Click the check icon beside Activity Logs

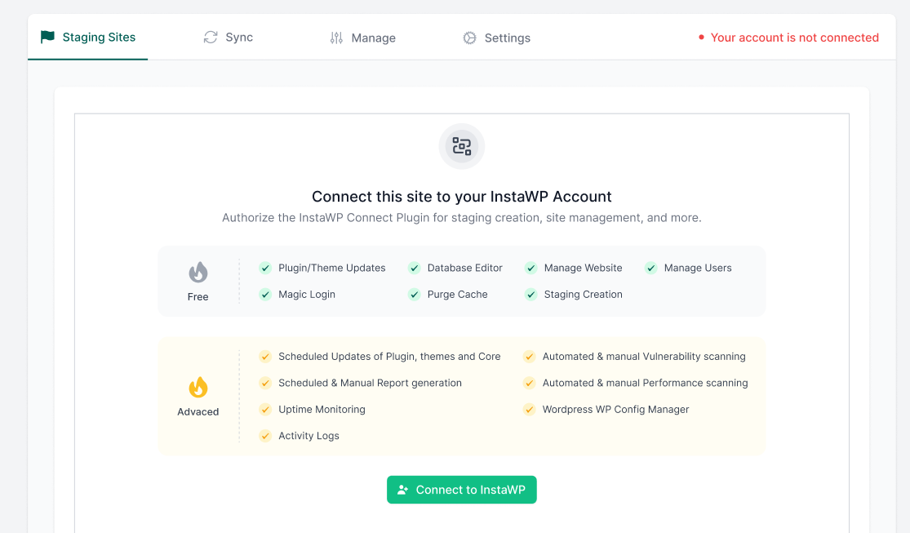pyautogui.click(x=265, y=435)
